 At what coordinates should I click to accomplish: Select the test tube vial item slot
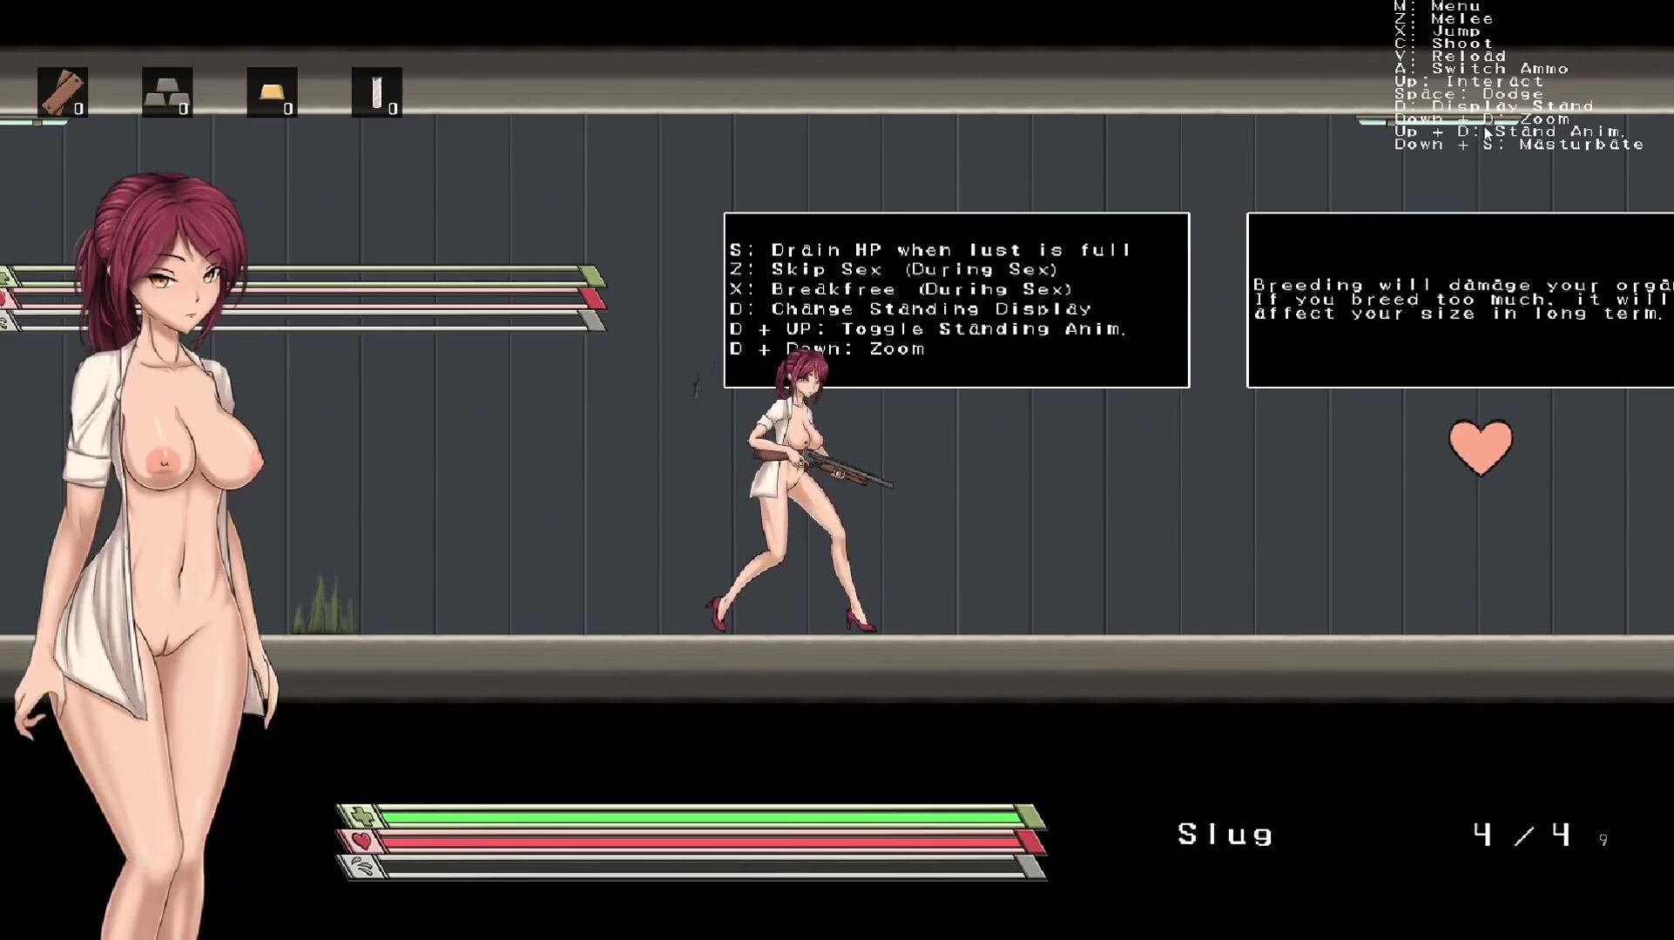click(376, 91)
